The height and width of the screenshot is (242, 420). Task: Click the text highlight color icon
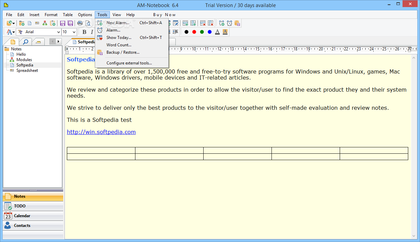[x=225, y=32]
